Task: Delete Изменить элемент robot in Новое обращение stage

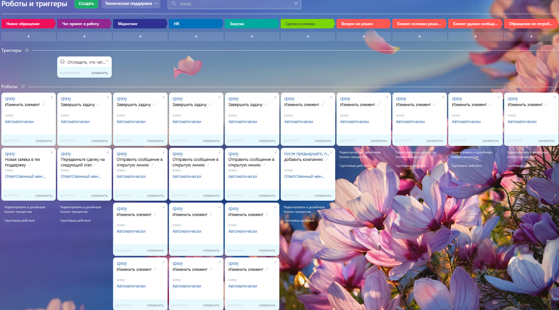Action: click(x=52, y=97)
